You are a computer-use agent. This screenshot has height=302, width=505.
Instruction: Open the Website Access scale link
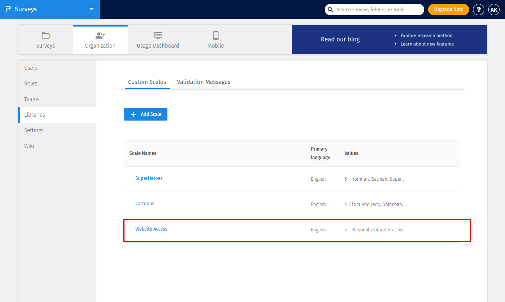tap(151, 229)
